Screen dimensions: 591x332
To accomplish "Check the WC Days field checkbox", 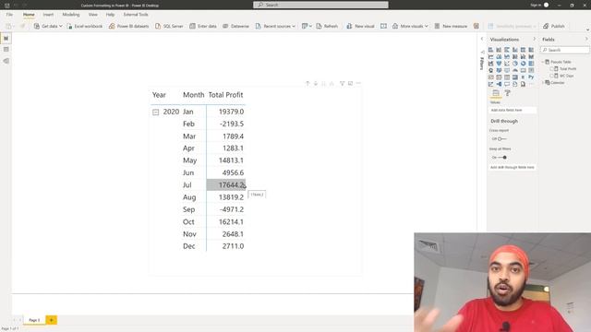I will [x=551, y=76].
